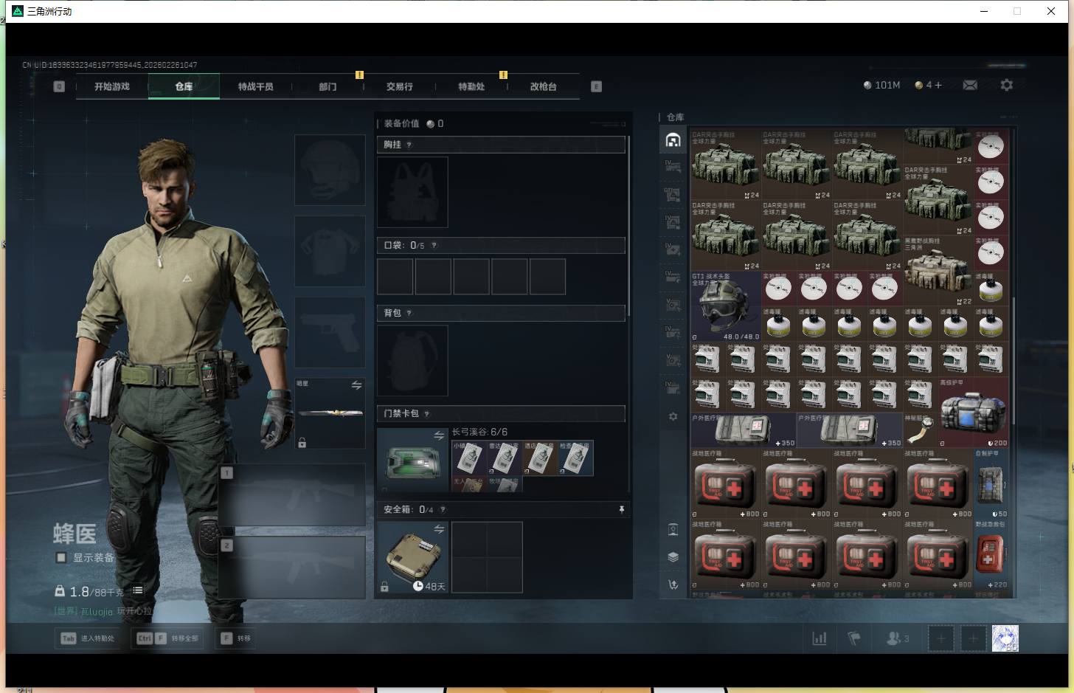
Task: Click the help icon next to 口袋
Action: (434, 245)
